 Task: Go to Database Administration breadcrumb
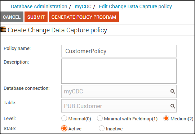tap(39, 6)
